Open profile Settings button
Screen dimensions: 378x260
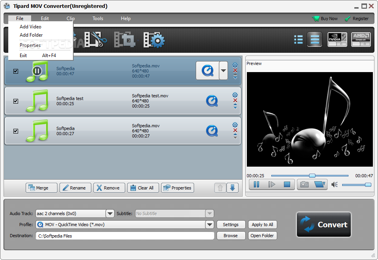coord(231,225)
